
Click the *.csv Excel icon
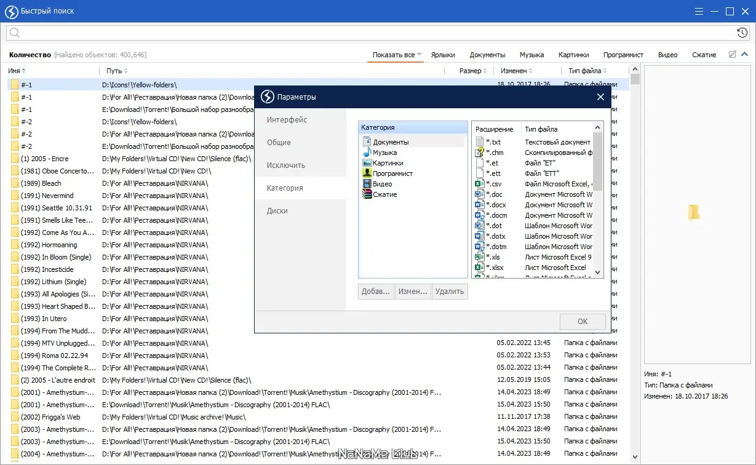pos(480,184)
